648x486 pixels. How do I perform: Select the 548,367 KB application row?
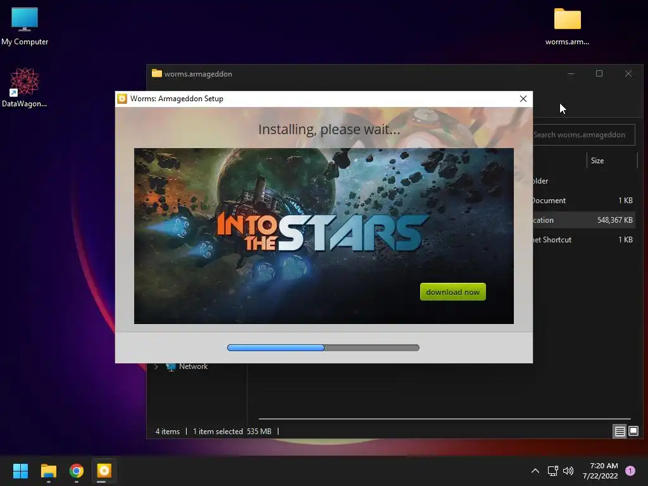click(583, 220)
